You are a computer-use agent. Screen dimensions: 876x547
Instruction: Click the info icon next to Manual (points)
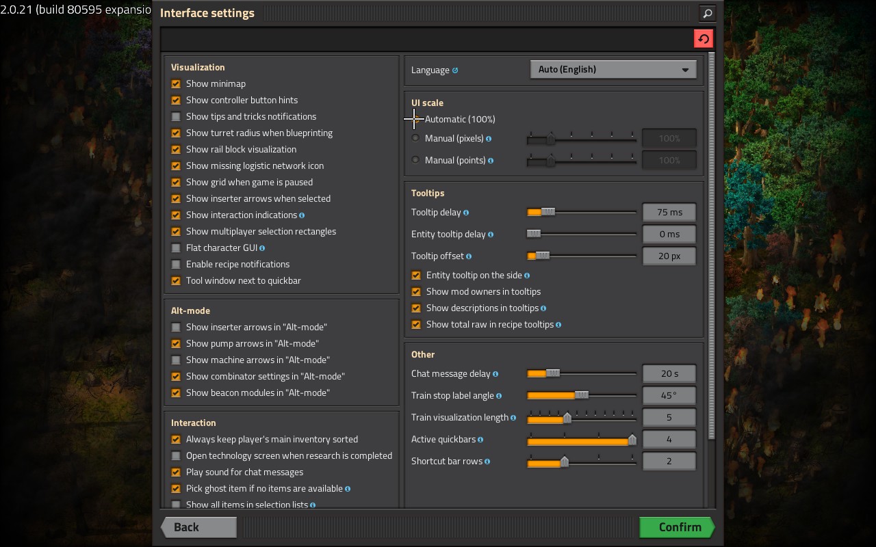pyautogui.click(x=491, y=161)
